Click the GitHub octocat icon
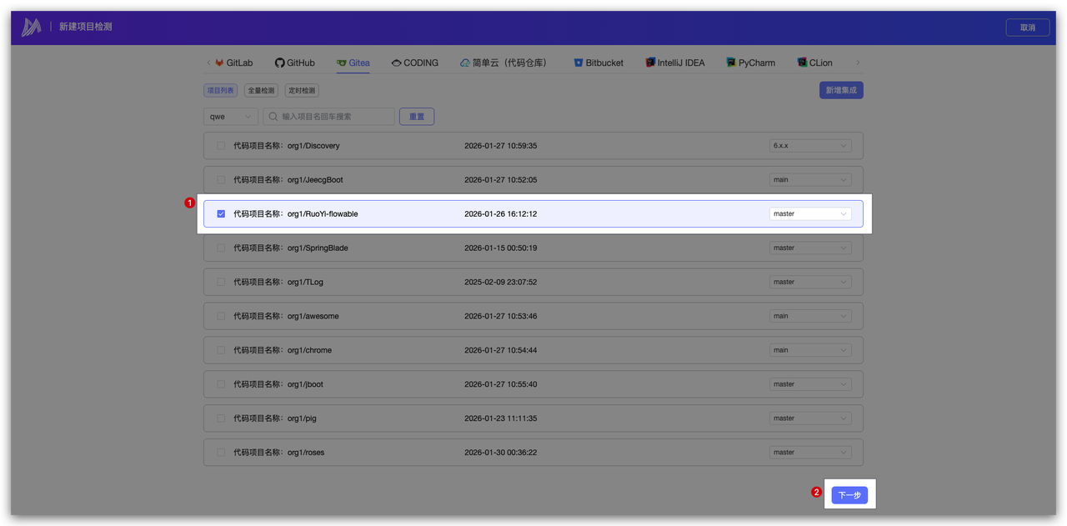This screenshot has width=1067, height=526. point(280,63)
